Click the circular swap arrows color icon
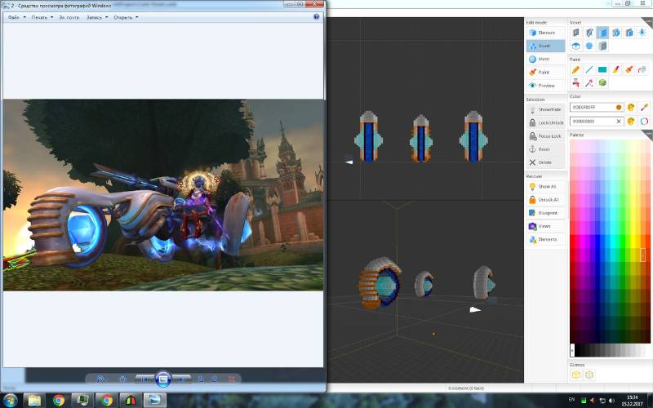 coord(644,121)
